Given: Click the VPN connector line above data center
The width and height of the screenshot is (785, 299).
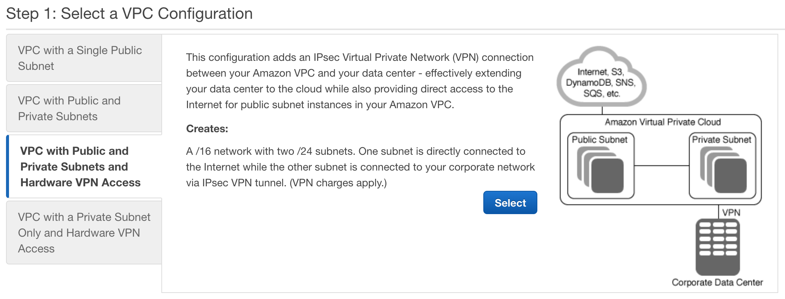Looking at the screenshot, I should tap(718, 212).
